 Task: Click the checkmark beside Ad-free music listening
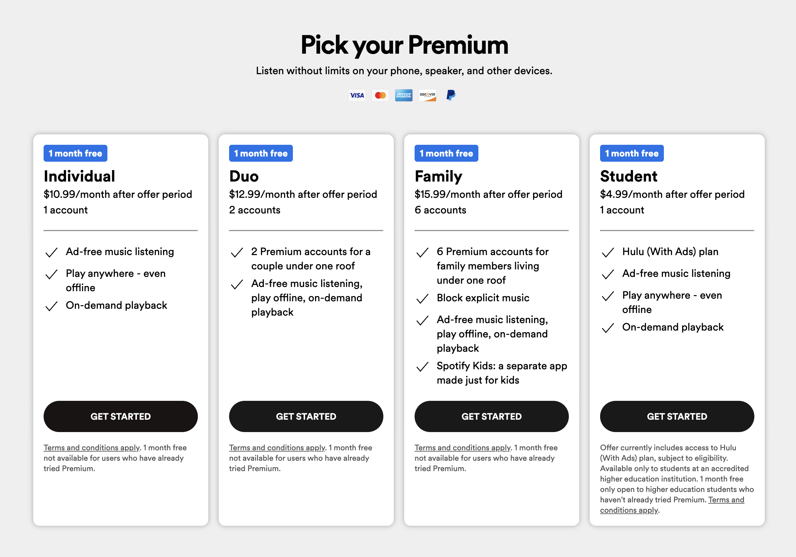pyautogui.click(x=51, y=253)
